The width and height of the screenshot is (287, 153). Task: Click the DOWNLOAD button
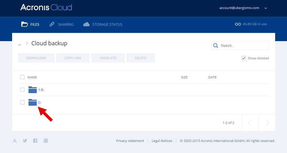[36, 58]
